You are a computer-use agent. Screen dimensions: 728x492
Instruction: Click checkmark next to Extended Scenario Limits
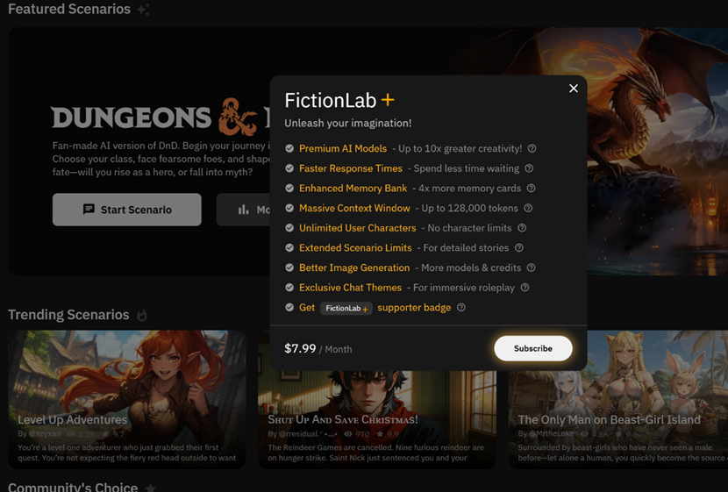(x=289, y=248)
